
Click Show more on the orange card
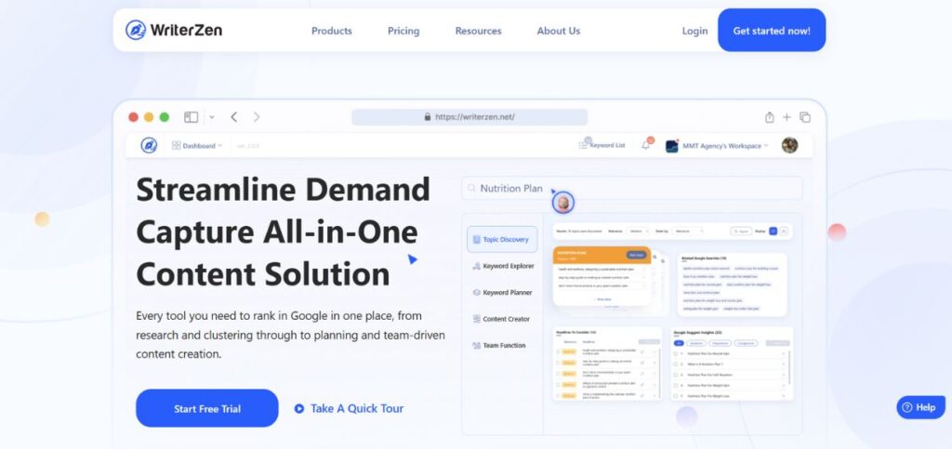602,299
